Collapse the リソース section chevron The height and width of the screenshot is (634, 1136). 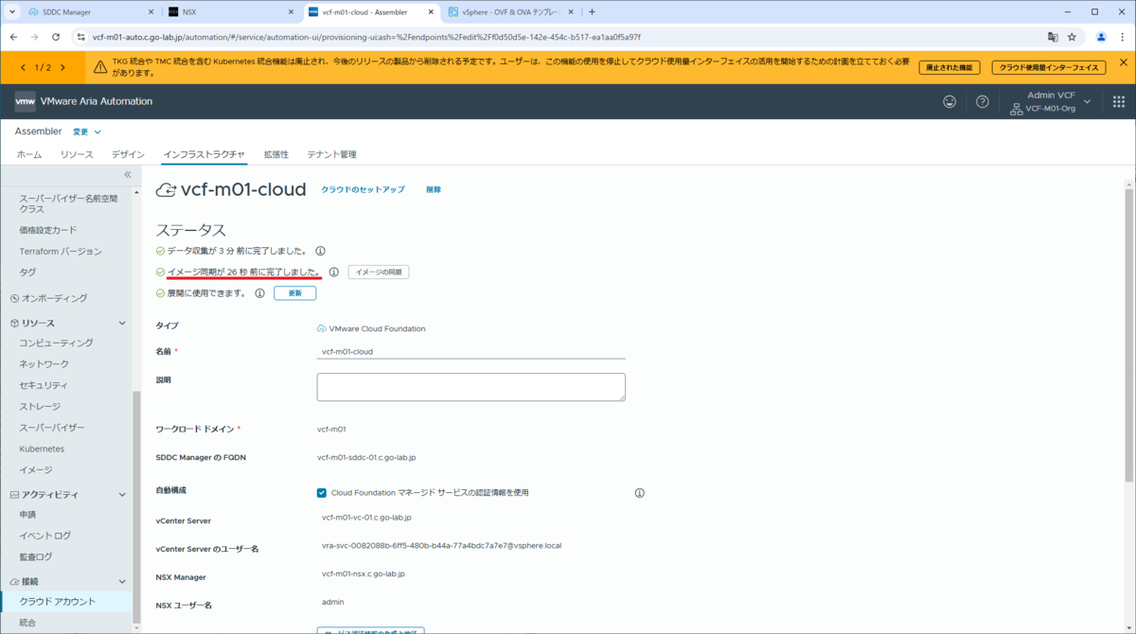pyautogui.click(x=122, y=324)
